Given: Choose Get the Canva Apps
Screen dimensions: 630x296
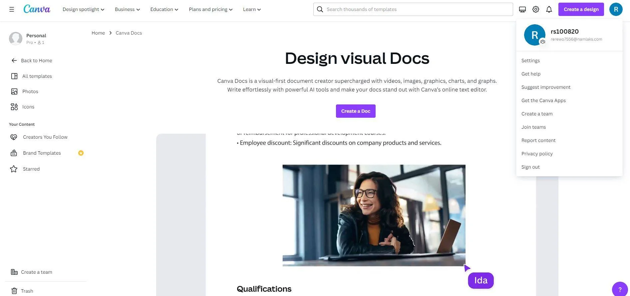Looking at the screenshot, I should coord(569,100).
